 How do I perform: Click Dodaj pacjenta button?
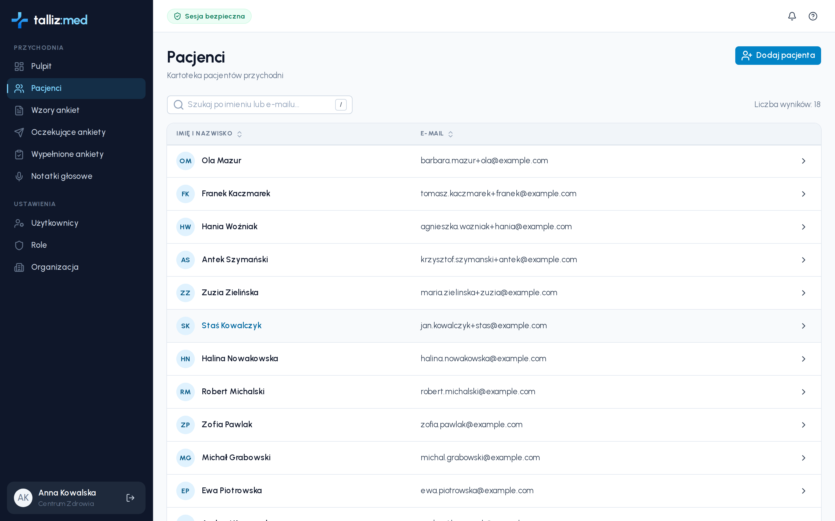[x=778, y=56]
